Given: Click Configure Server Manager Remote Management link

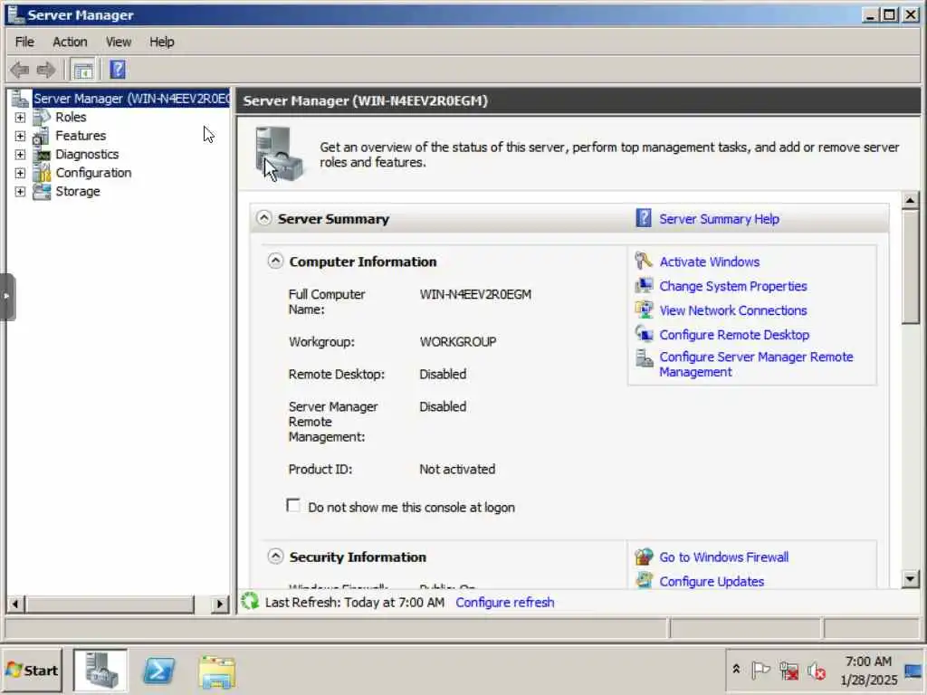Looking at the screenshot, I should coord(756,364).
